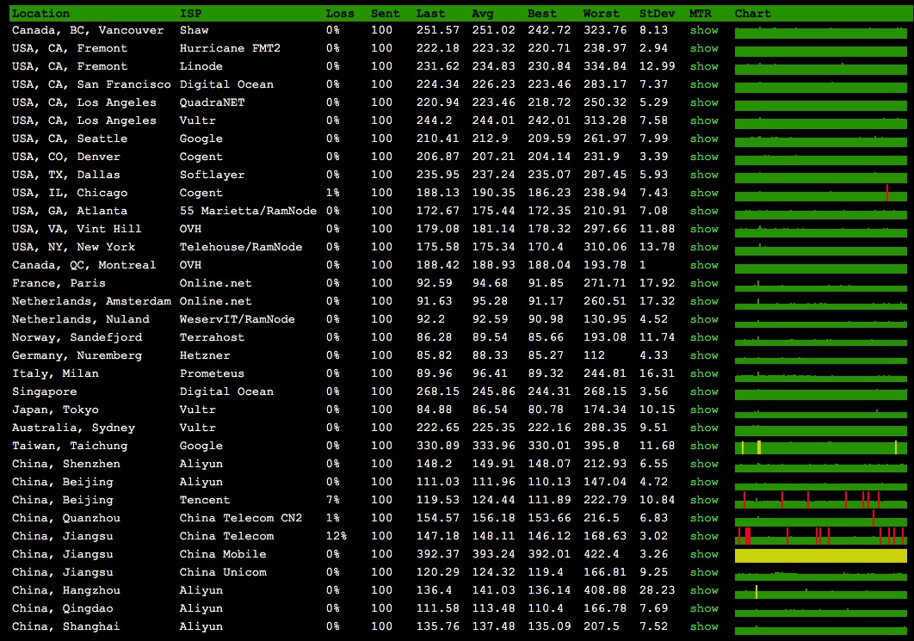Show MTR for Fremont Linode row
914x641 pixels.
pos(704,66)
